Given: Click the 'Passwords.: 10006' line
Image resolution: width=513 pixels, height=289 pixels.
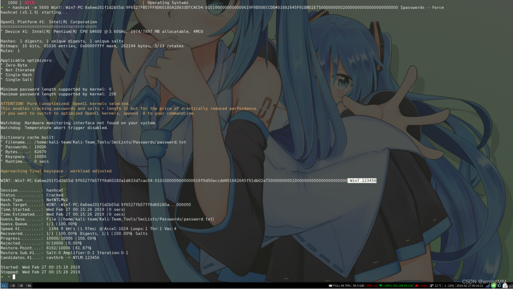Looking at the screenshot, I should tap(24, 147).
